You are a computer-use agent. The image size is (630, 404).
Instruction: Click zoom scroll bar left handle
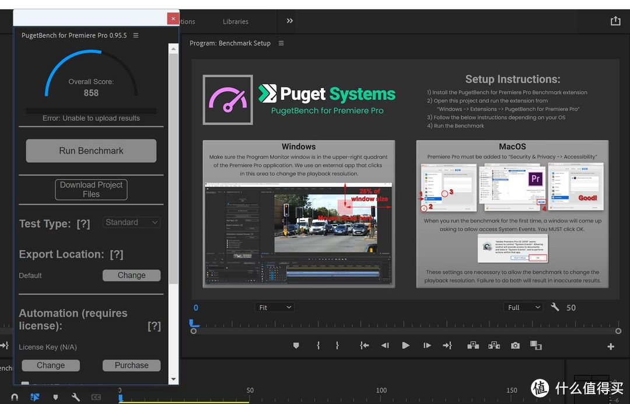(x=194, y=331)
